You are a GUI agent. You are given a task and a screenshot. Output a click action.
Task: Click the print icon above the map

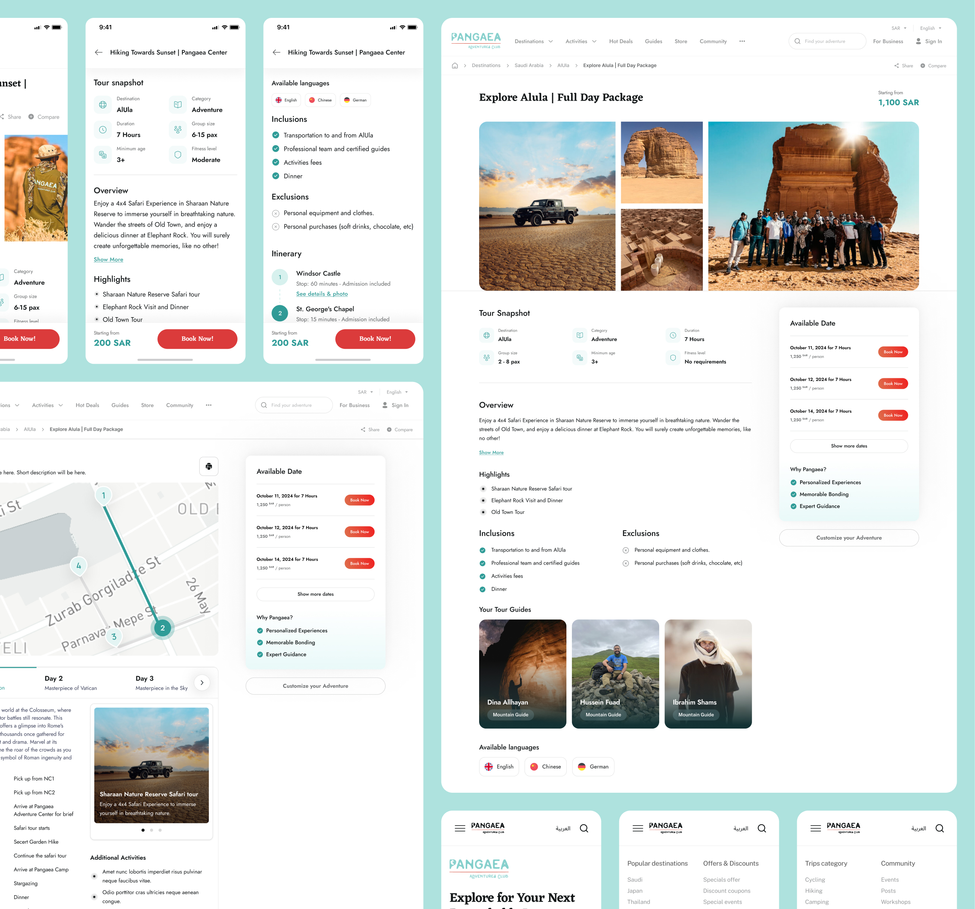point(209,466)
